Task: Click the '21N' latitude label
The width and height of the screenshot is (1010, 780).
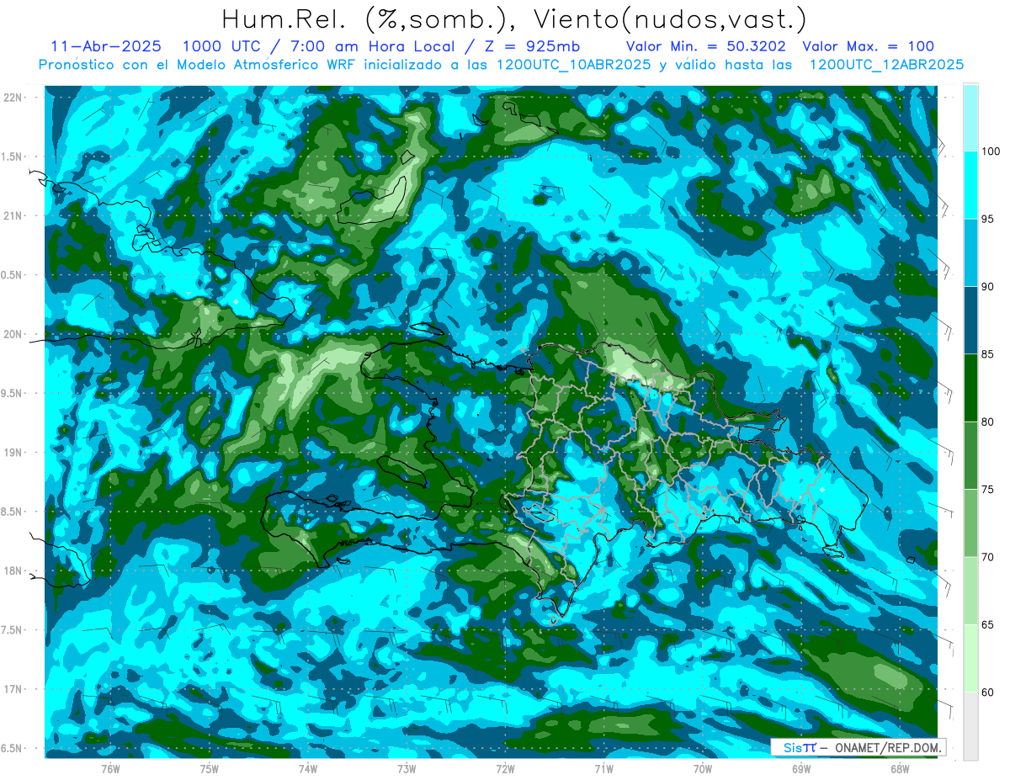Action: click(13, 215)
